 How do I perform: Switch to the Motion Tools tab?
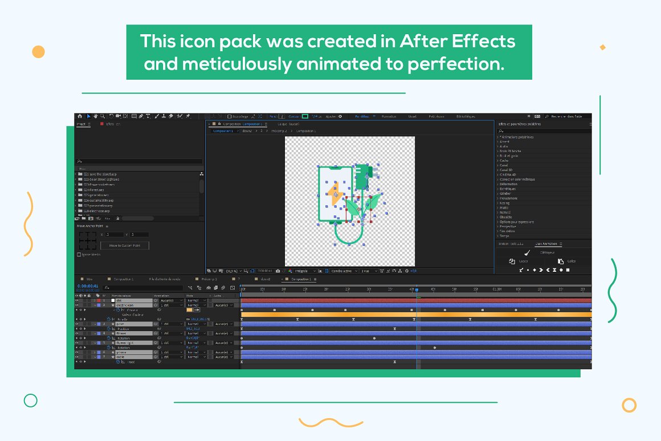(511, 244)
